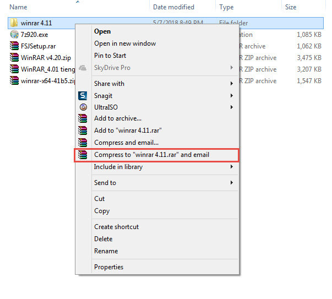Click the winrar 4.11 folder icon

click(x=14, y=23)
